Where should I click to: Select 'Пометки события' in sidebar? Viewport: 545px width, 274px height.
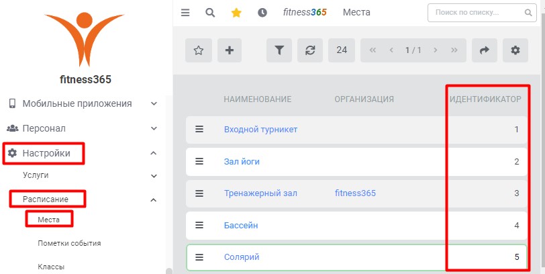tap(69, 243)
